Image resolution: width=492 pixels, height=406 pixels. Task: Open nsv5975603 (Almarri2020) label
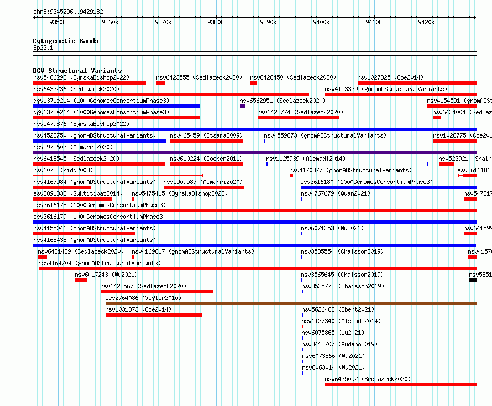[73, 147]
